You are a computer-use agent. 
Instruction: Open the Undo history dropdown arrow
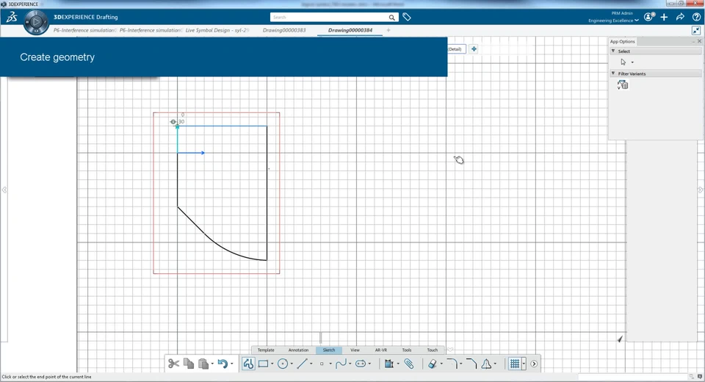pos(231,364)
